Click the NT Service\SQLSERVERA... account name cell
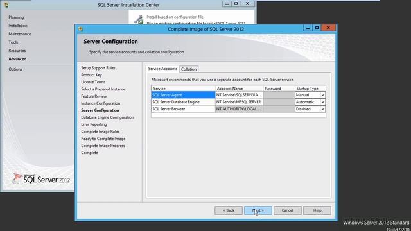Viewport: 411px width, 231px height. click(239, 95)
